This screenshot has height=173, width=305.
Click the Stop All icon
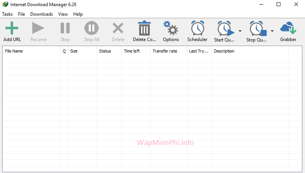point(92,28)
